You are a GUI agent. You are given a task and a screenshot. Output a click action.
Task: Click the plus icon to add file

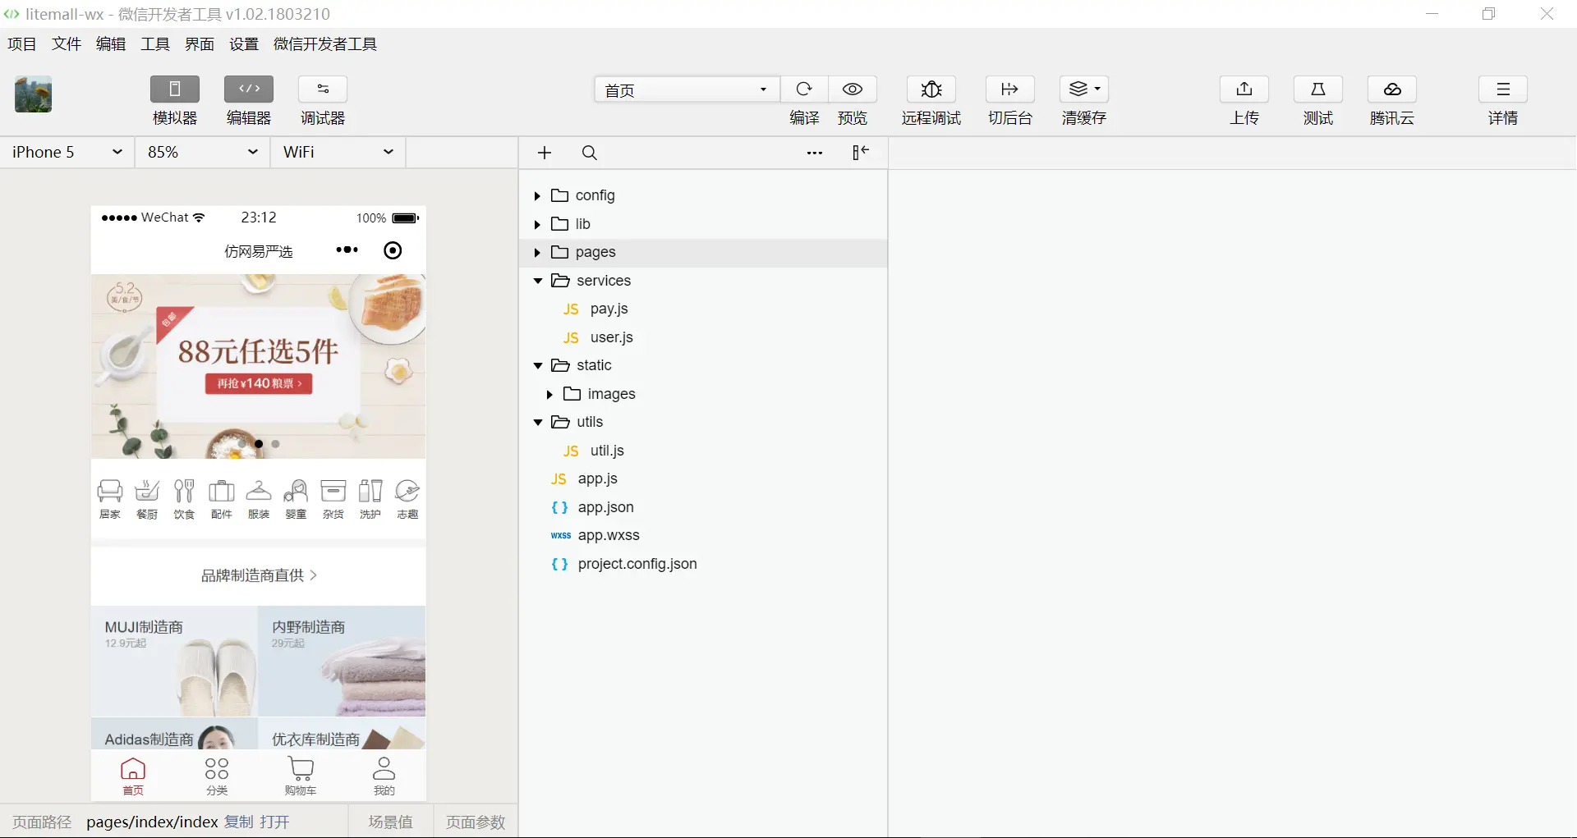click(x=545, y=153)
